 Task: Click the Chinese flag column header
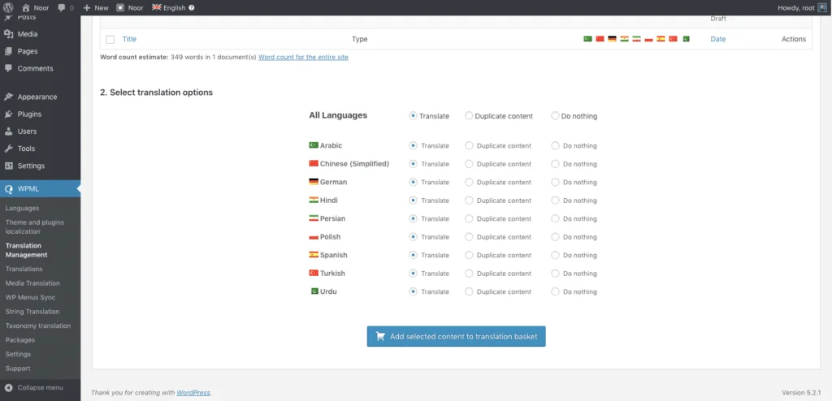pos(600,39)
